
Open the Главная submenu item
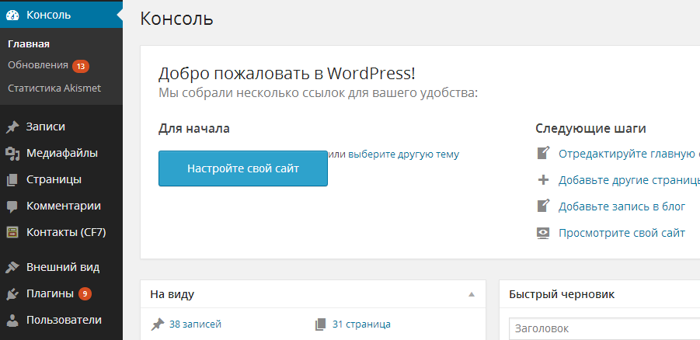tap(29, 44)
